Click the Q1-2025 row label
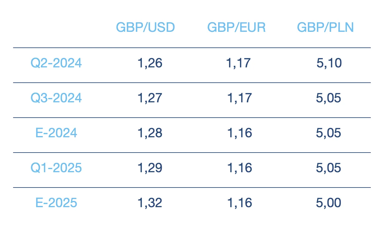 point(56,168)
